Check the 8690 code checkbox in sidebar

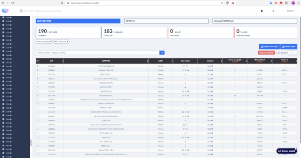coord(3,153)
